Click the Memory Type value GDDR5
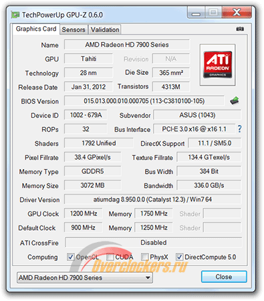Image resolution: width=264 pixels, height=301 pixels. pyautogui.click(x=92, y=171)
